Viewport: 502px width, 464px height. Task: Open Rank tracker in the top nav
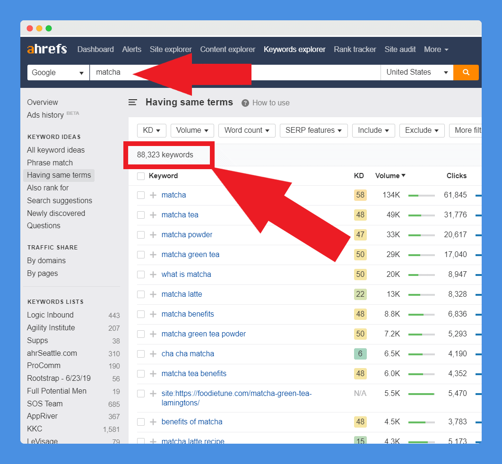coord(355,50)
